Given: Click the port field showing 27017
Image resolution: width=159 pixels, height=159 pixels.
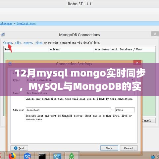Looking at the screenshot, I should [x=125, y=110].
